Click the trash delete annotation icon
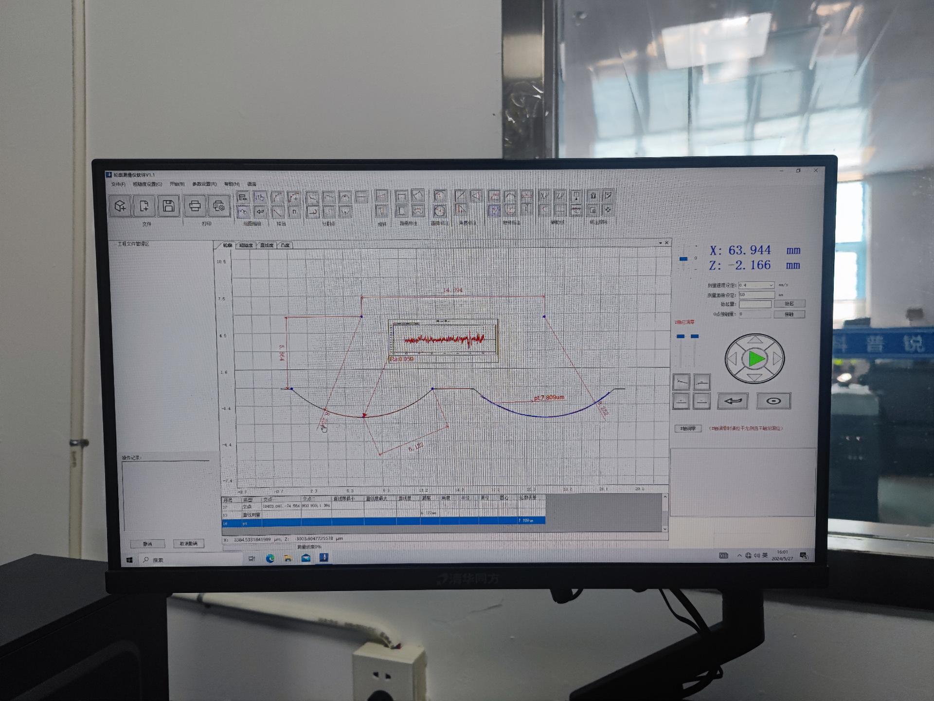Viewport: 934px width, 701px height. coord(593,196)
